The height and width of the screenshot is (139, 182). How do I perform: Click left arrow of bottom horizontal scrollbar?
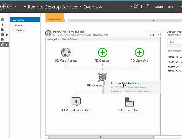click(x=47, y=137)
